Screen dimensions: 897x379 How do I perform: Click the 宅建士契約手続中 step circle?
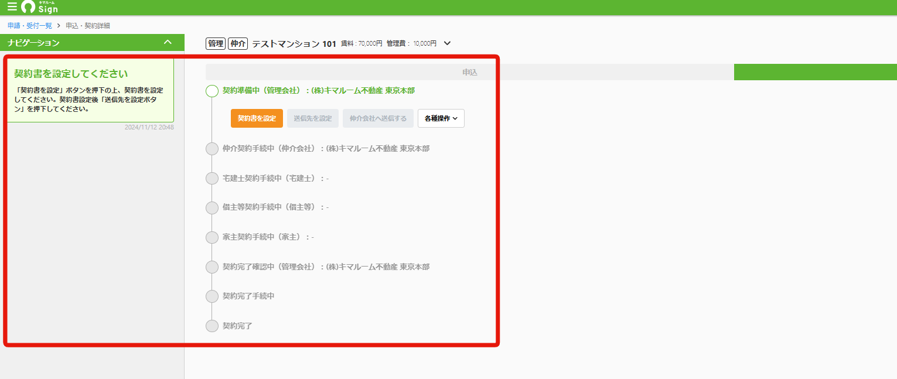212,178
